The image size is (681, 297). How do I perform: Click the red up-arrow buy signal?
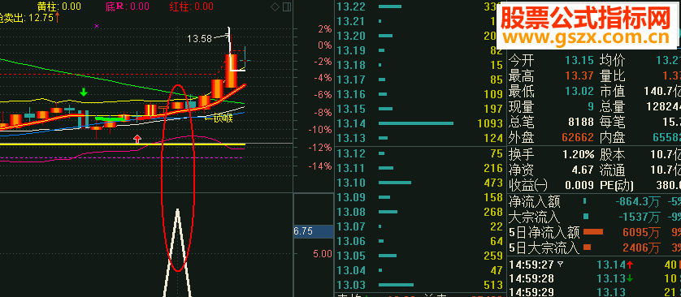coord(137,139)
